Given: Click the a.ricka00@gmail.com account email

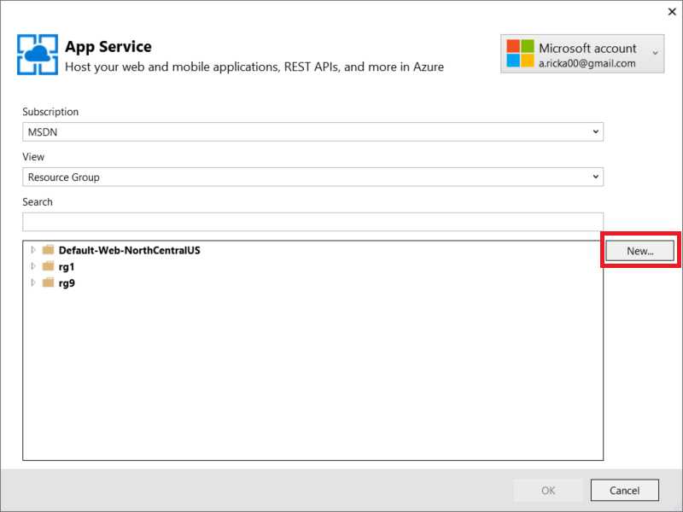Looking at the screenshot, I should click(587, 63).
